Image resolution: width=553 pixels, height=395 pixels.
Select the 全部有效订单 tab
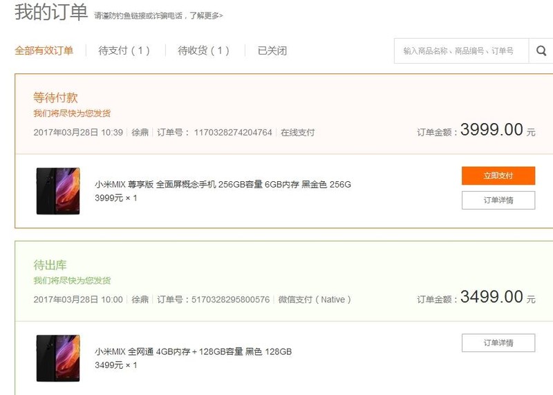pos(44,50)
